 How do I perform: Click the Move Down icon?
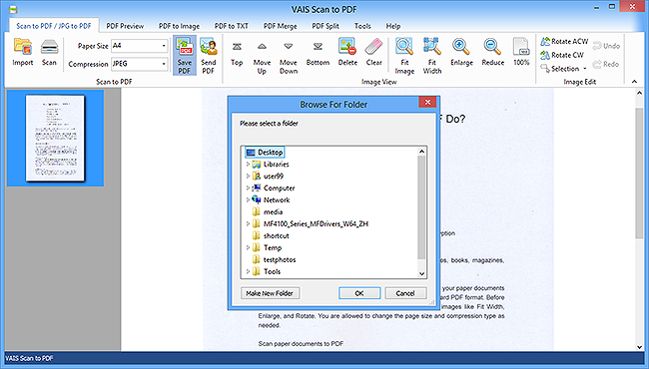tap(289, 57)
